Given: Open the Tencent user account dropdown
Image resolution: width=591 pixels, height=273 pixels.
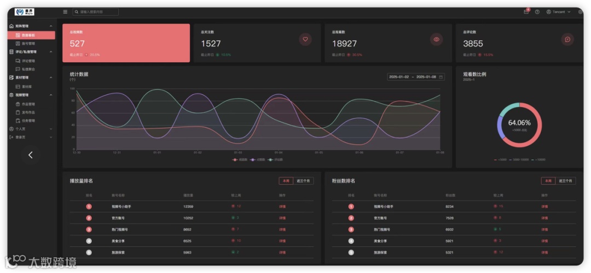Looking at the screenshot, I should (x=559, y=12).
